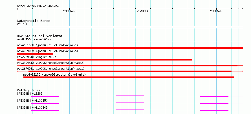
Task: Click the short red bar for nsv4089025
Action: [35, 54]
